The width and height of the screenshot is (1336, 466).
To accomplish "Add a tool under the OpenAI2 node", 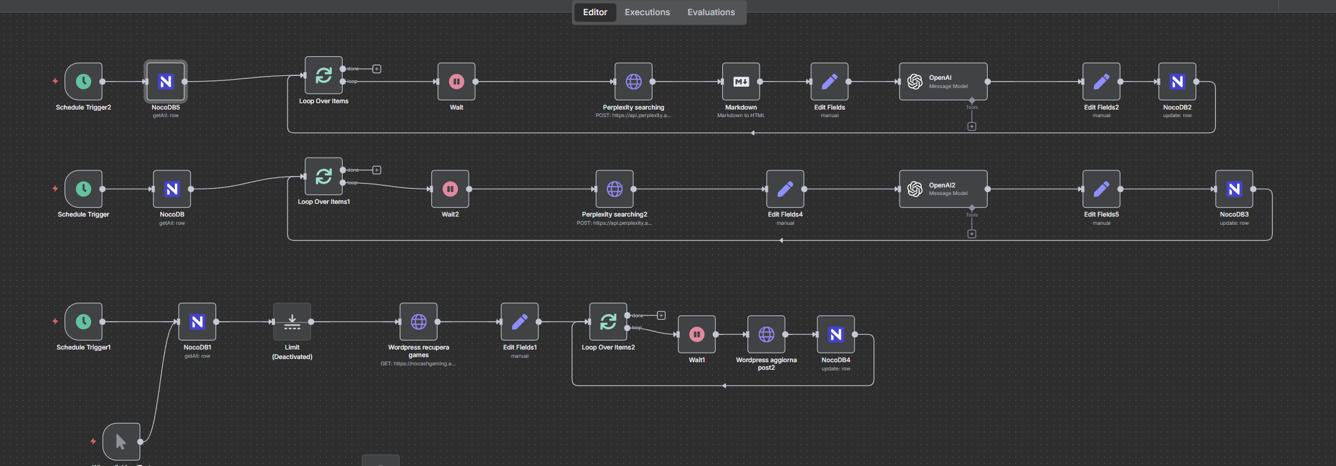I will coord(972,234).
